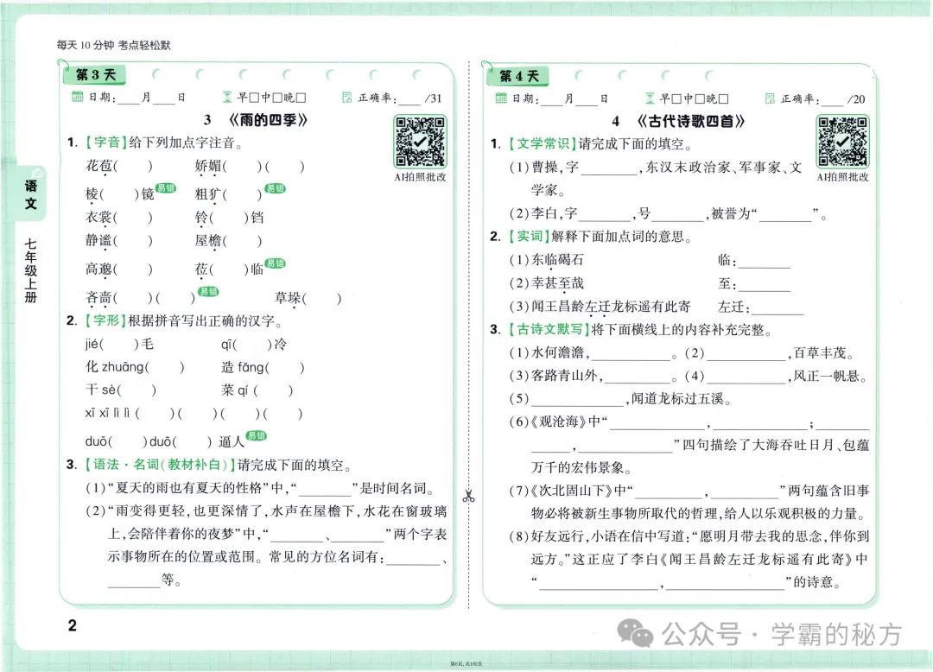Click the line (2)幸甚至哉
The height and width of the screenshot is (672, 933).
[x=546, y=283]
